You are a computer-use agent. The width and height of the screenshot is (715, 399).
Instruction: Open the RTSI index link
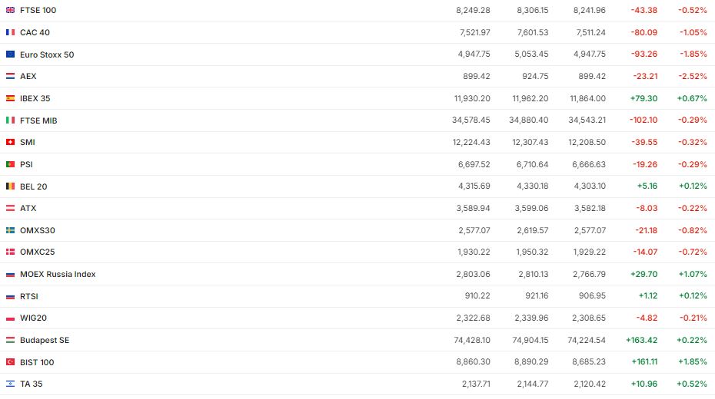[28, 296]
